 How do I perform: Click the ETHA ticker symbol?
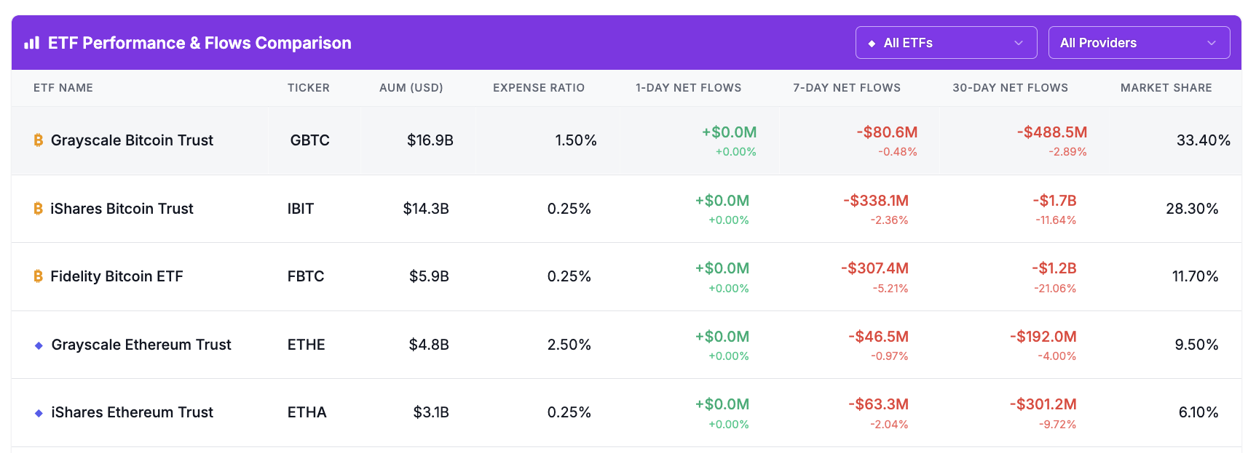(x=307, y=412)
